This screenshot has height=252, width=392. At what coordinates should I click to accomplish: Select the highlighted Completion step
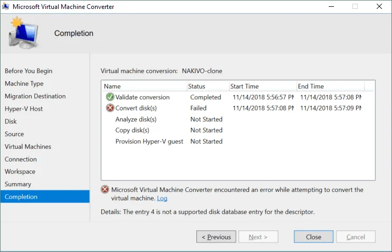click(45, 197)
